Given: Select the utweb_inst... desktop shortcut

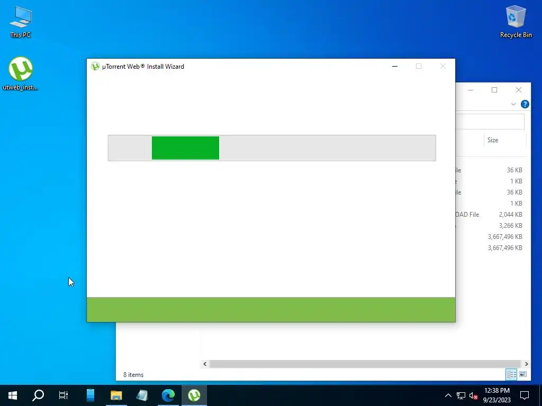Looking at the screenshot, I should 21,73.
